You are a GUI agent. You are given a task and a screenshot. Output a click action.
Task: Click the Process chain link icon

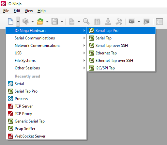[10, 99]
